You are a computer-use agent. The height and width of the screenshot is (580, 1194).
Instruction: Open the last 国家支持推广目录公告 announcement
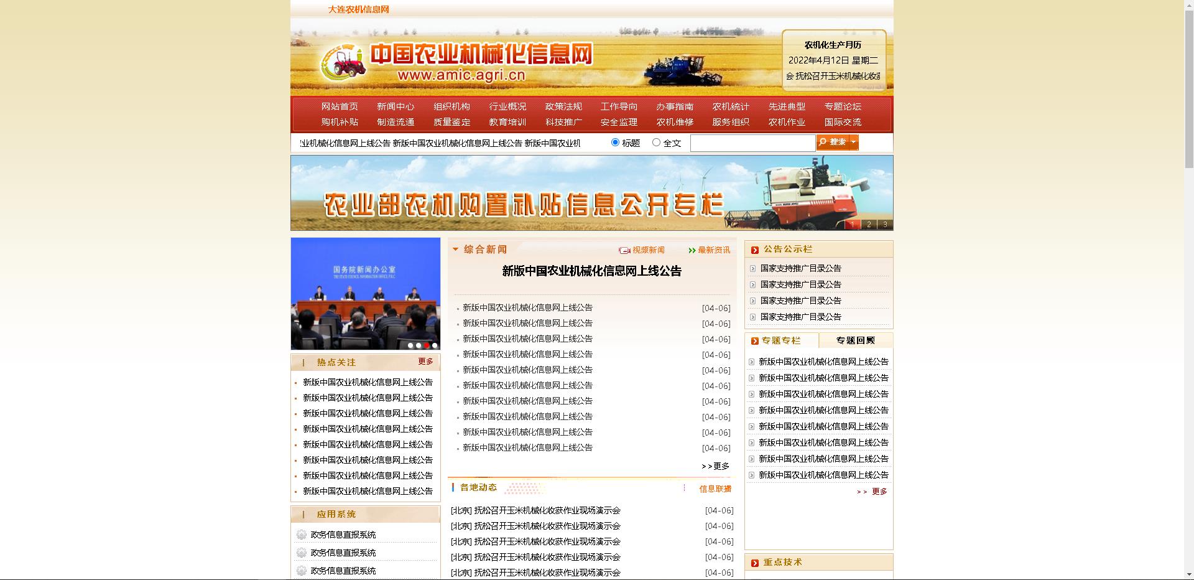click(800, 317)
